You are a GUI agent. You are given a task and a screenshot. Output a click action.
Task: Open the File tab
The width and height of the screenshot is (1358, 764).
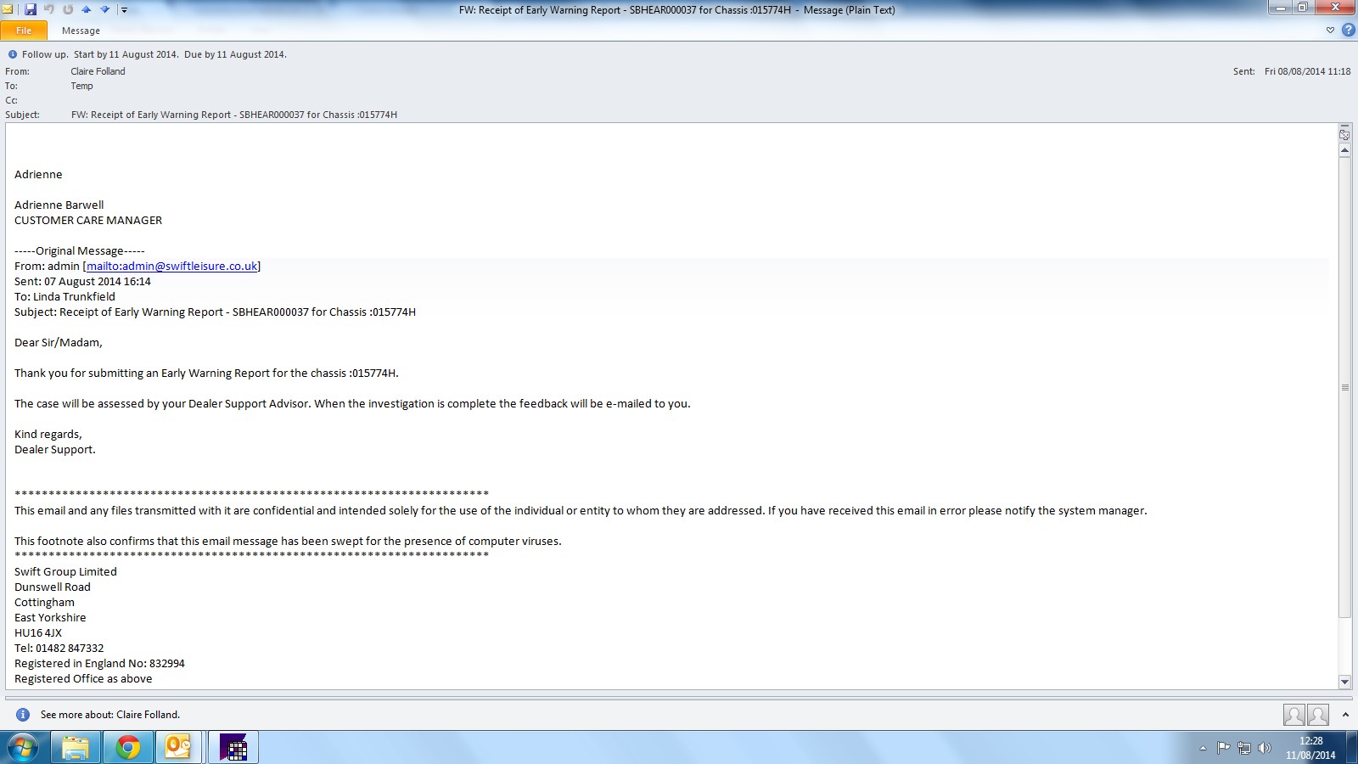point(24,31)
